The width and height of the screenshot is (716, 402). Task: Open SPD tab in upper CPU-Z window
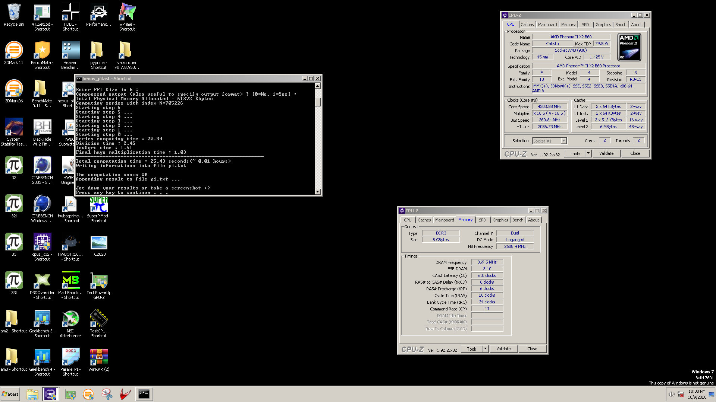tap(585, 25)
